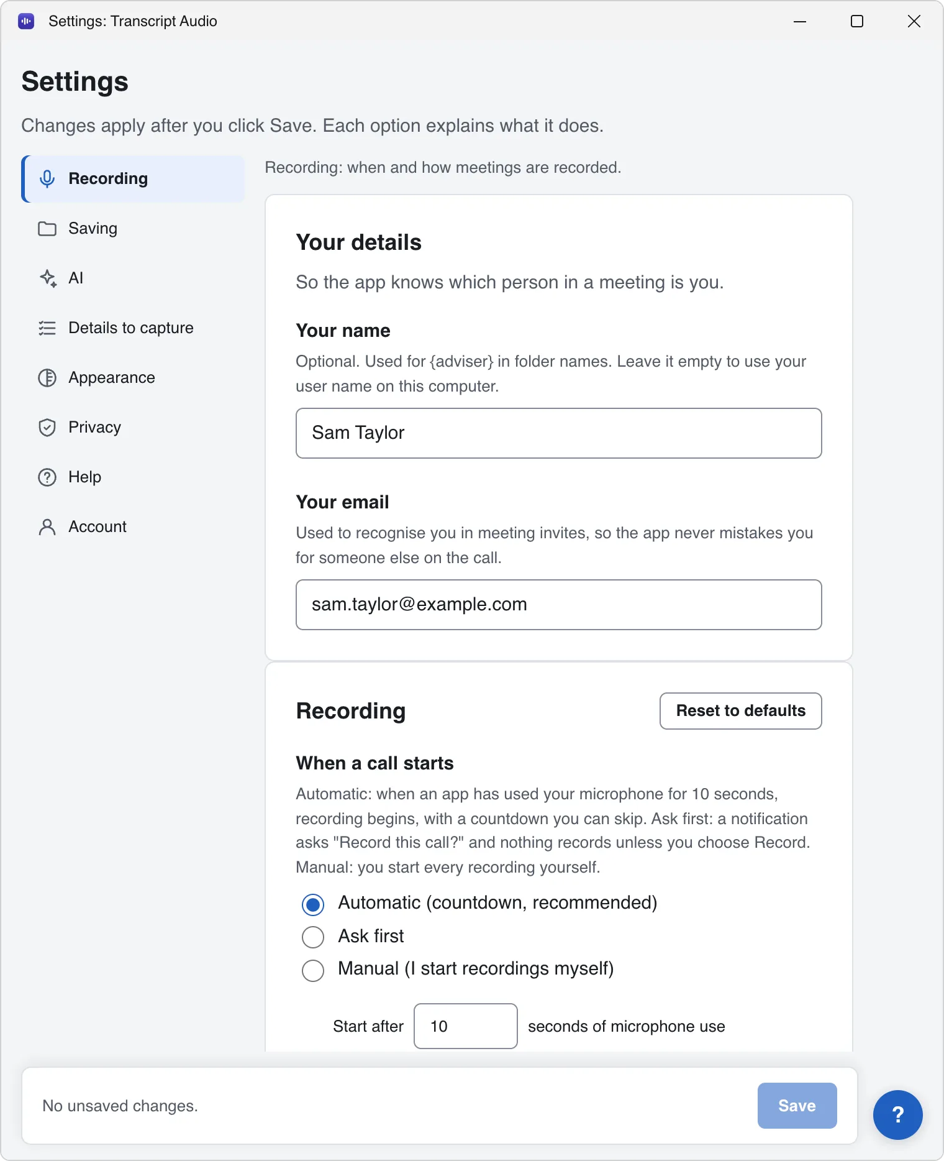944x1161 pixels.
Task: Open the Account settings tab
Action: click(134, 527)
